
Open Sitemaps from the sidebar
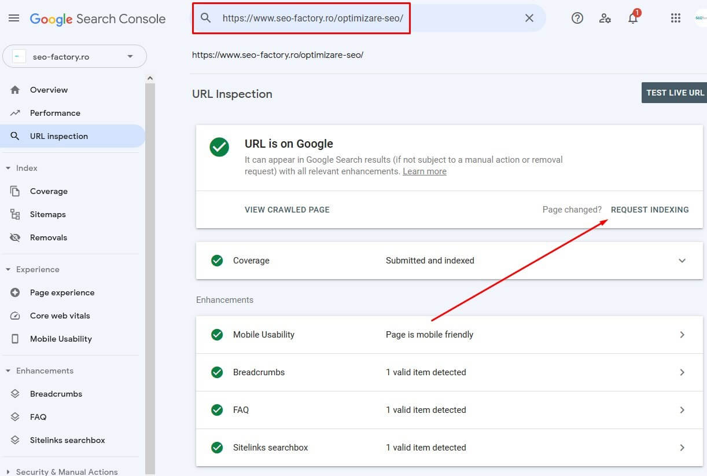[x=47, y=214]
